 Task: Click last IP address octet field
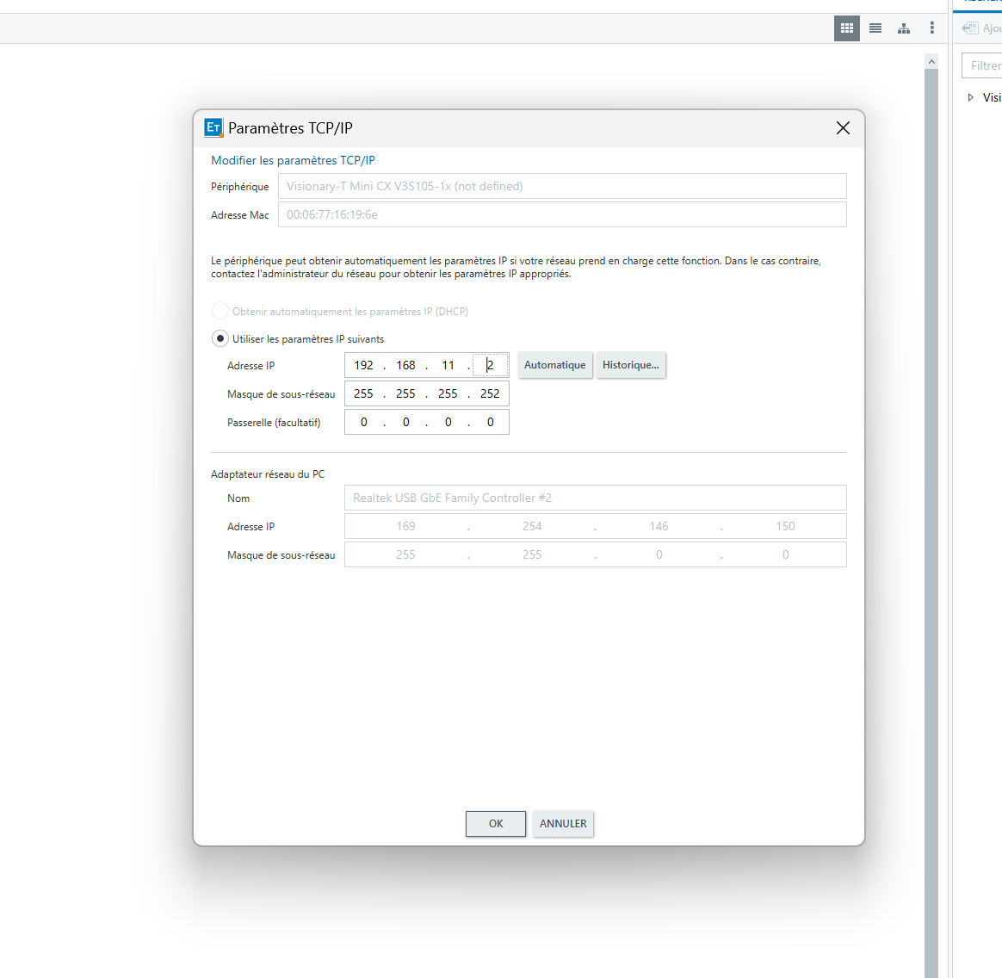(x=490, y=365)
